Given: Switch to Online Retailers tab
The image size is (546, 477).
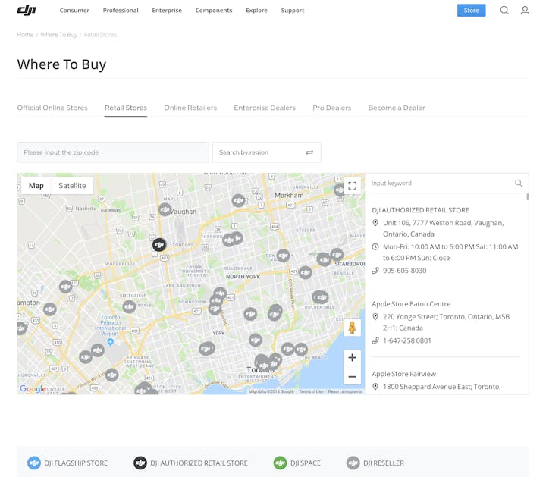Looking at the screenshot, I should click(190, 108).
